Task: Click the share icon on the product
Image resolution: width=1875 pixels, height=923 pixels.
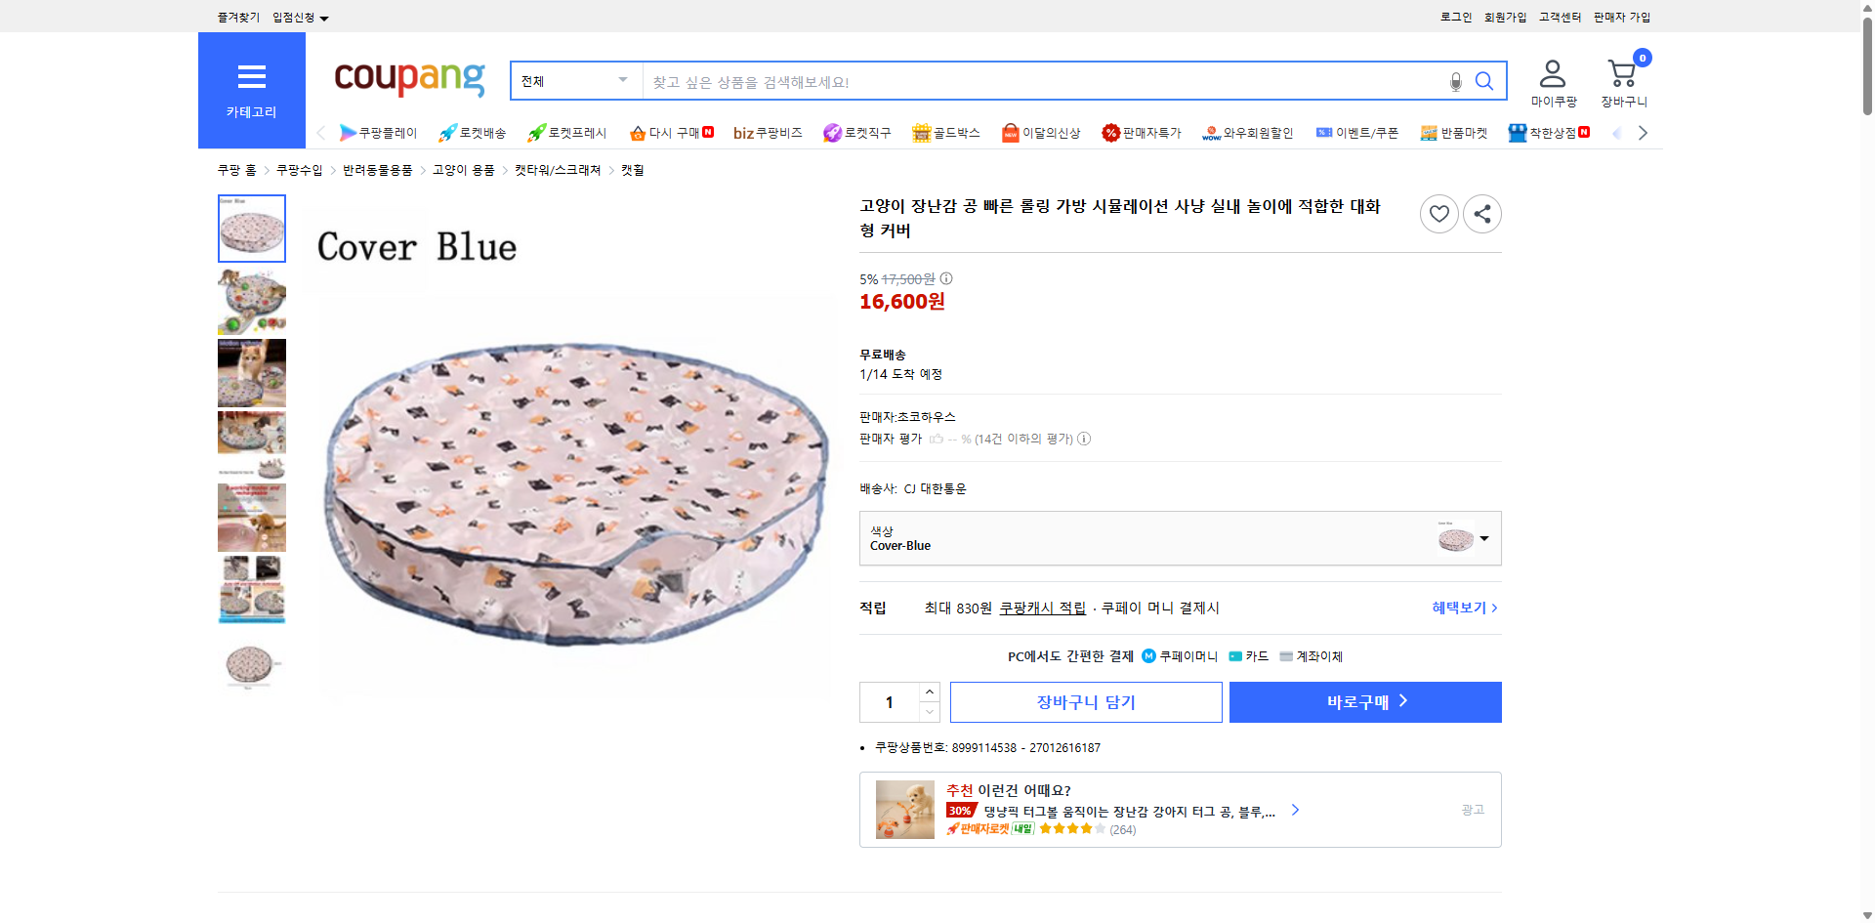Action: point(1481,213)
